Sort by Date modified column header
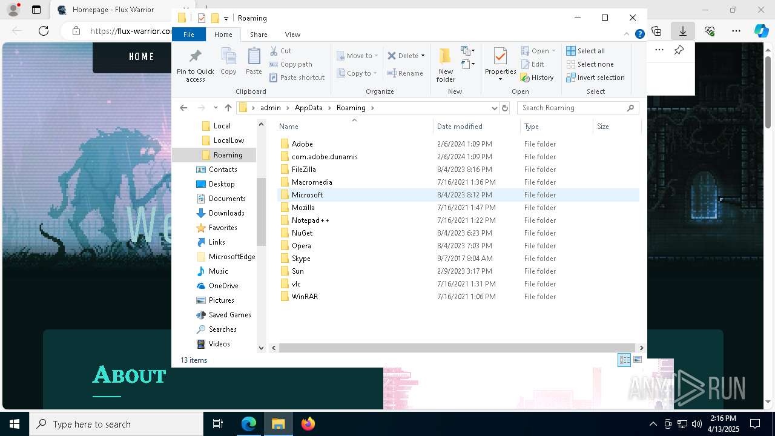The image size is (775, 436). 477,127
